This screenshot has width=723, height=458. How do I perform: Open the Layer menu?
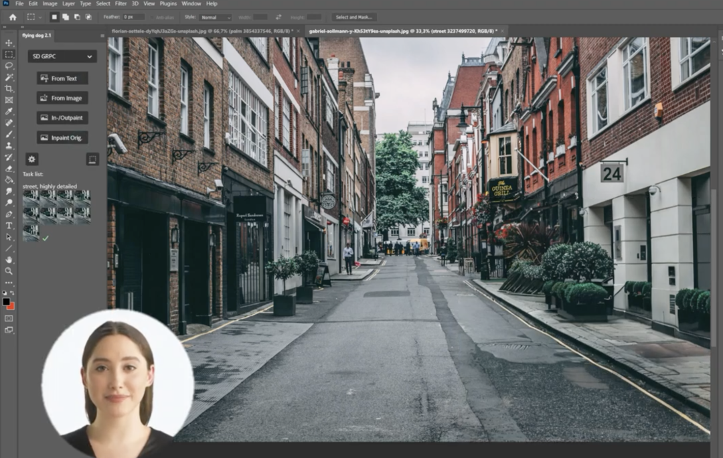(69, 4)
